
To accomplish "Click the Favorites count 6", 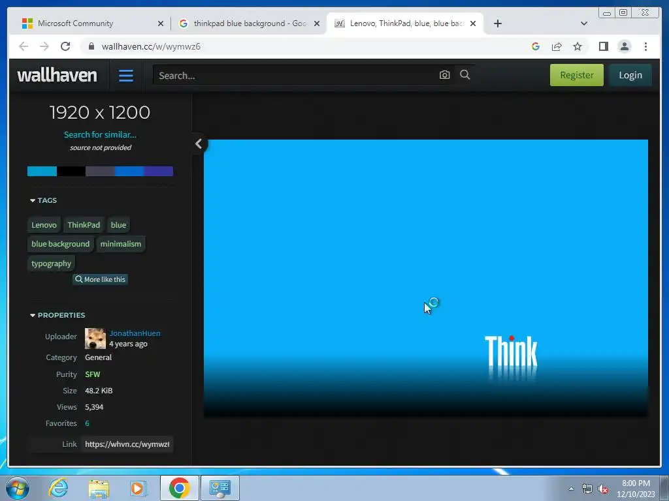I will point(87,423).
